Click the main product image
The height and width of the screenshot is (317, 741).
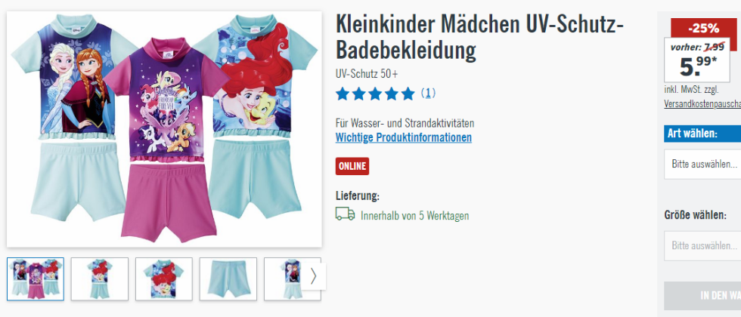164,129
